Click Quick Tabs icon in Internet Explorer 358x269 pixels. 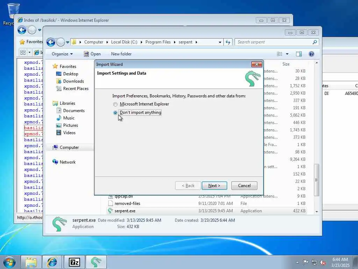pyautogui.click(x=23, y=53)
